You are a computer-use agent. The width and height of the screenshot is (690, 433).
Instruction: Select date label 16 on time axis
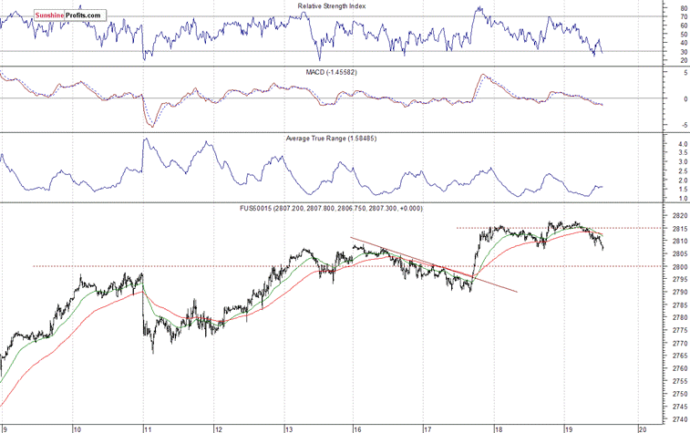[356, 427]
